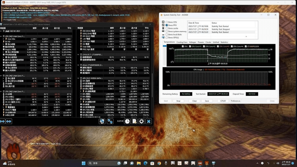Open HWiNFO sensor settings gear icon
297x167 pixels.
141,121
